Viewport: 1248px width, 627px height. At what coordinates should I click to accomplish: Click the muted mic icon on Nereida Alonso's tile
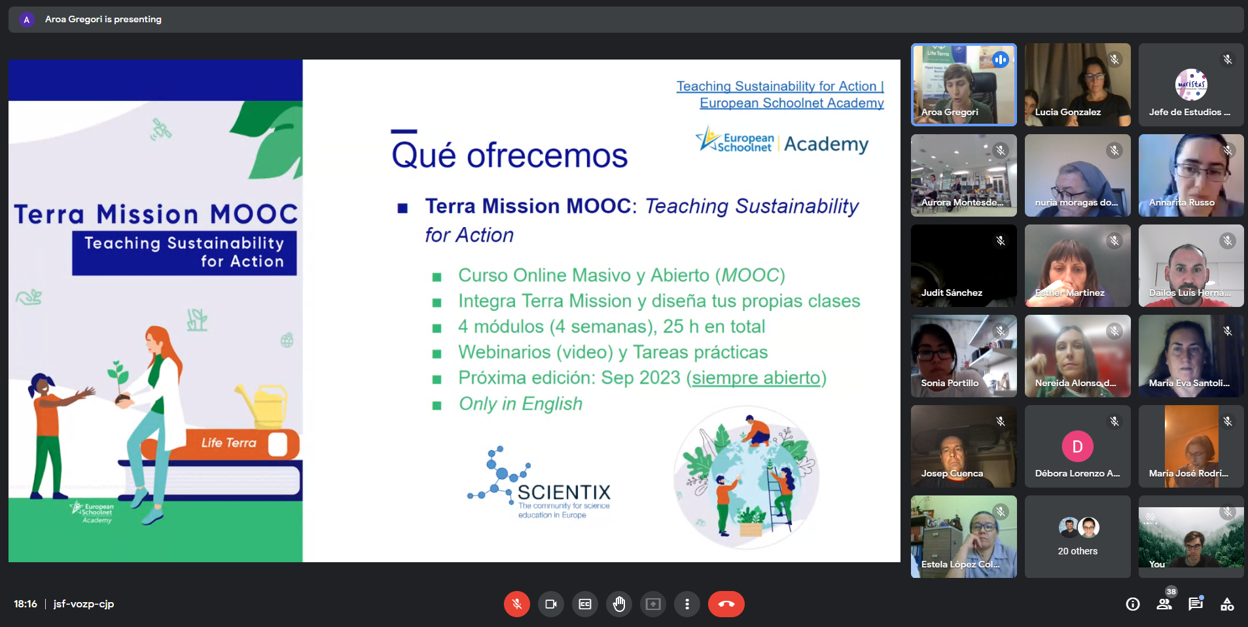coord(1114,331)
